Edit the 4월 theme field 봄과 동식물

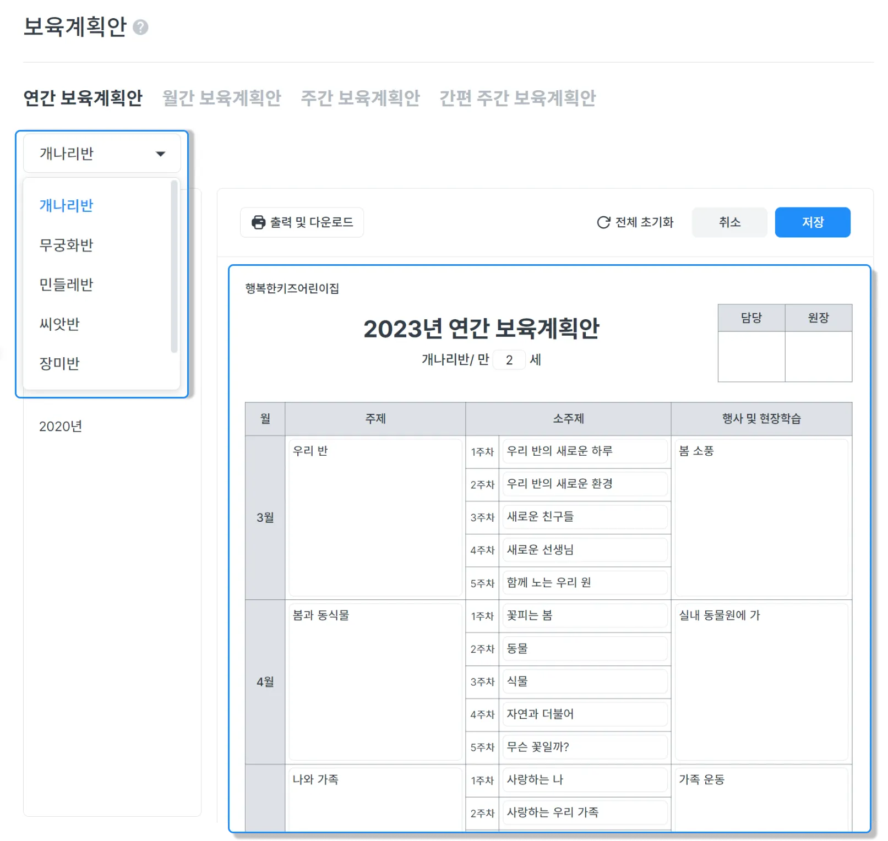click(x=375, y=682)
